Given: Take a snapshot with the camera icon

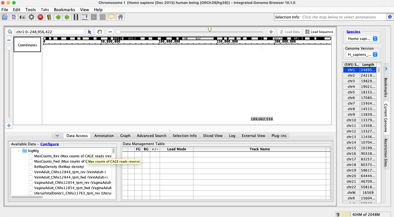Looking at the screenshot, I should 22,17.
